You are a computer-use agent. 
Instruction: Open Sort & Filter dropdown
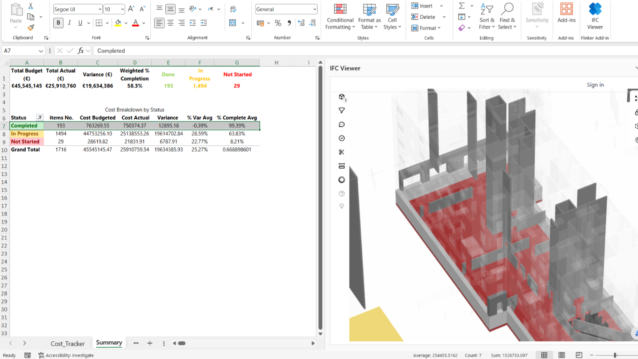(487, 17)
